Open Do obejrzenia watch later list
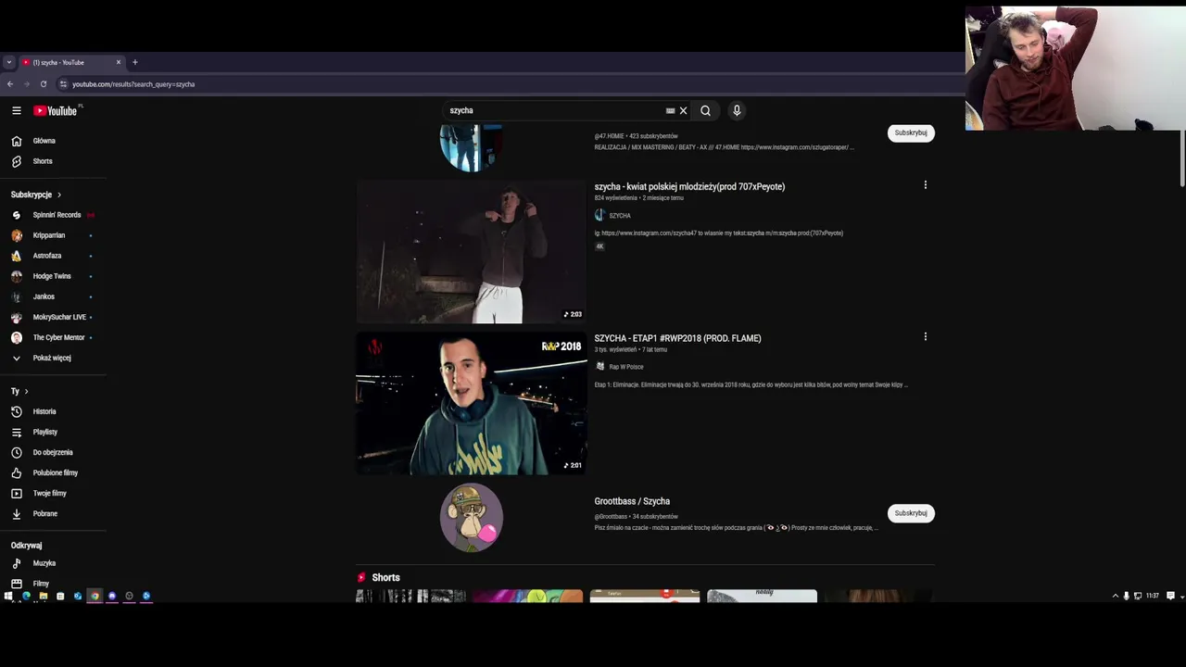1186x667 pixels. coord(53,452)
